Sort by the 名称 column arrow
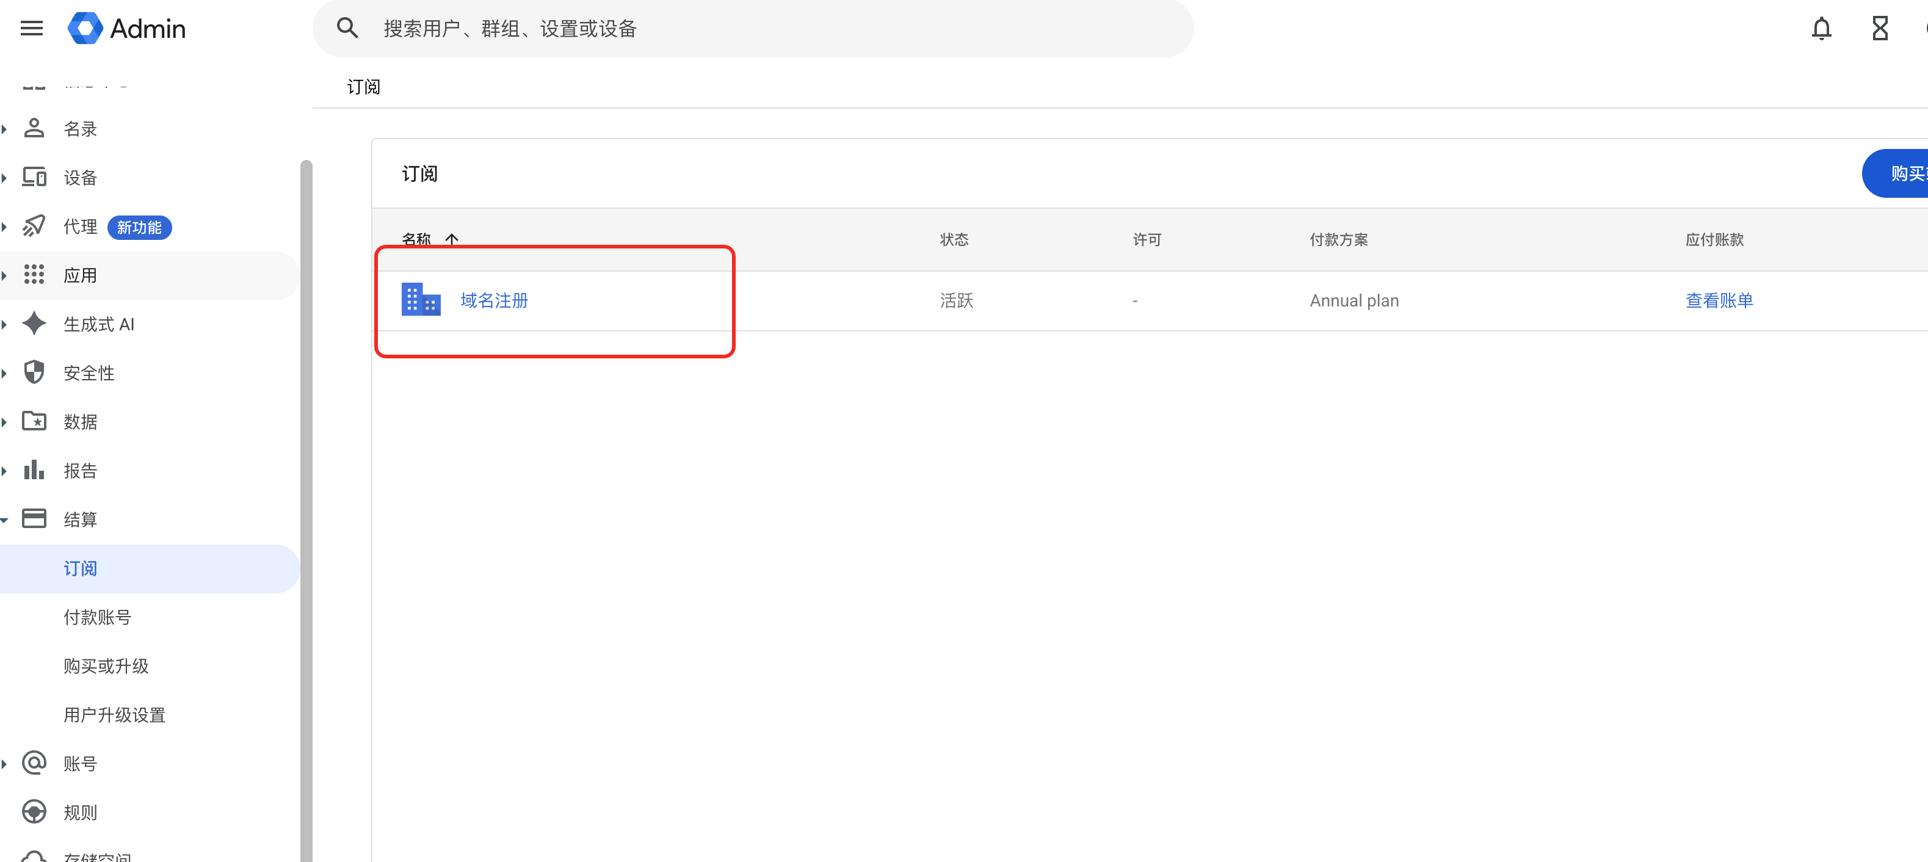1928x862 pixels. [452, 239]
